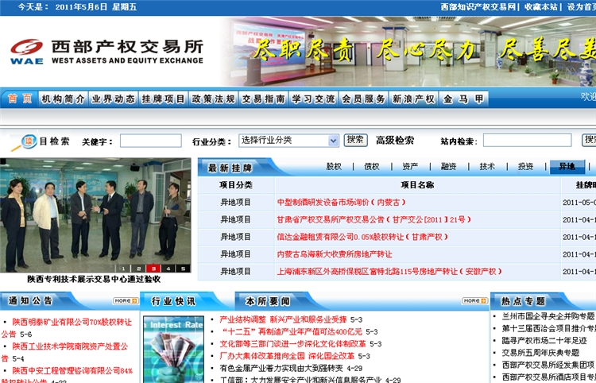The height and width of the screenshot is (383, 596).
Task: Open 陕西工业技术学院南院资产处置 notice
Action: 70,346
